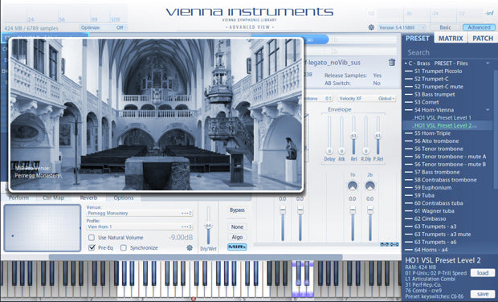Select 61 Wagner tuba preset folder
This screenshot has width=498, height=302.
pyautogui.click(x=435, y=211)
